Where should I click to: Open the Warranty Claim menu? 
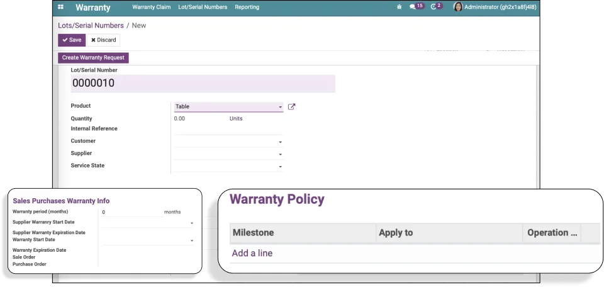click(x=152, y=7)
